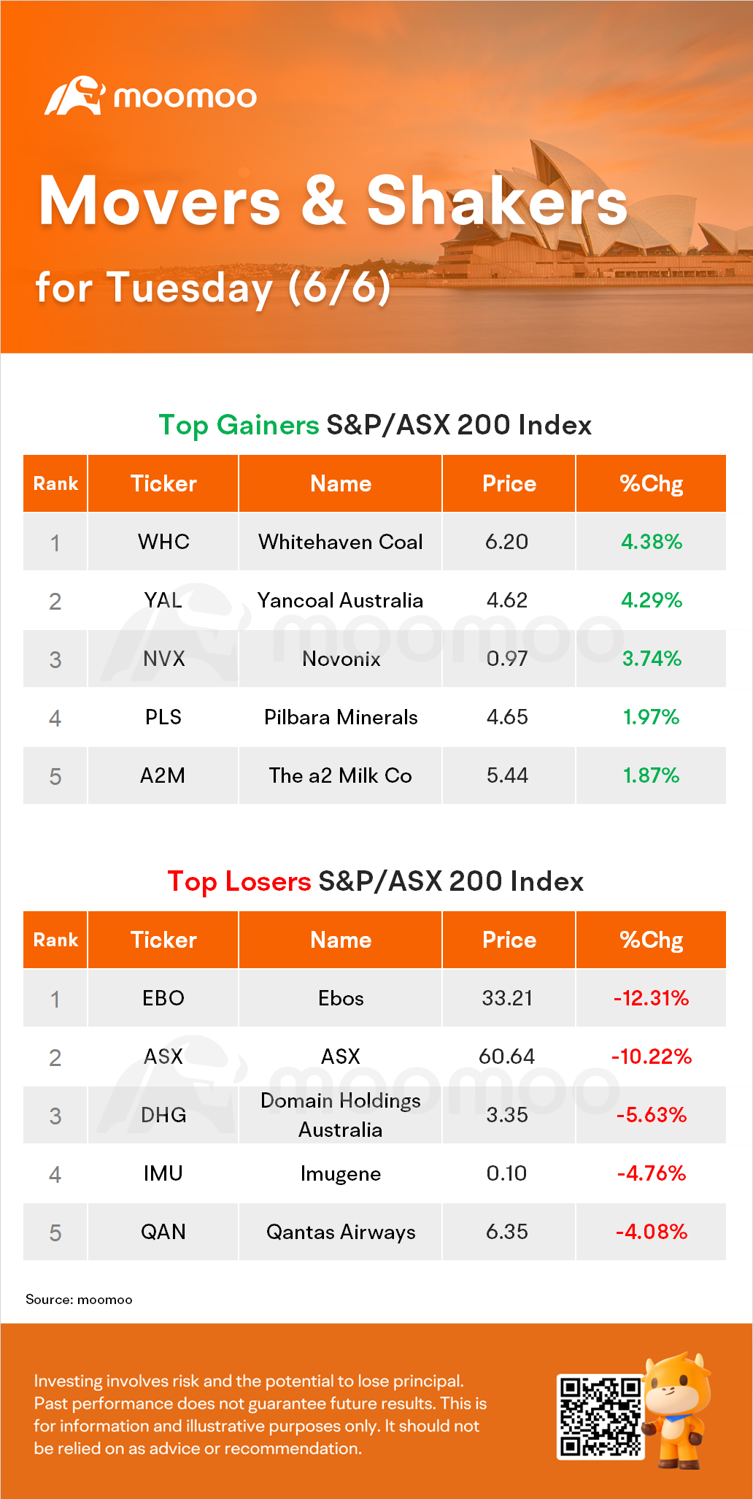Click the Source: moomoo text

pos(79,1300)
